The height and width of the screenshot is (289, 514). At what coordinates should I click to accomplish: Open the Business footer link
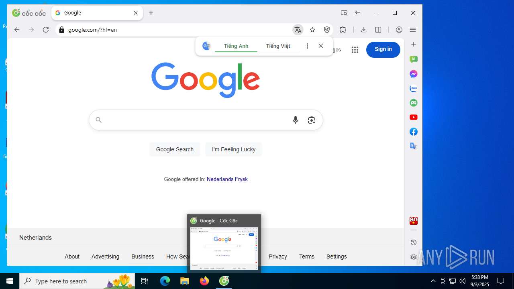coord(143,256)
